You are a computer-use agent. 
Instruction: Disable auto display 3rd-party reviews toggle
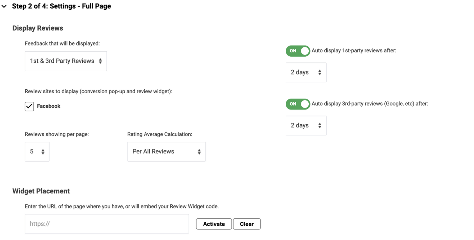(x=298, y=104)
